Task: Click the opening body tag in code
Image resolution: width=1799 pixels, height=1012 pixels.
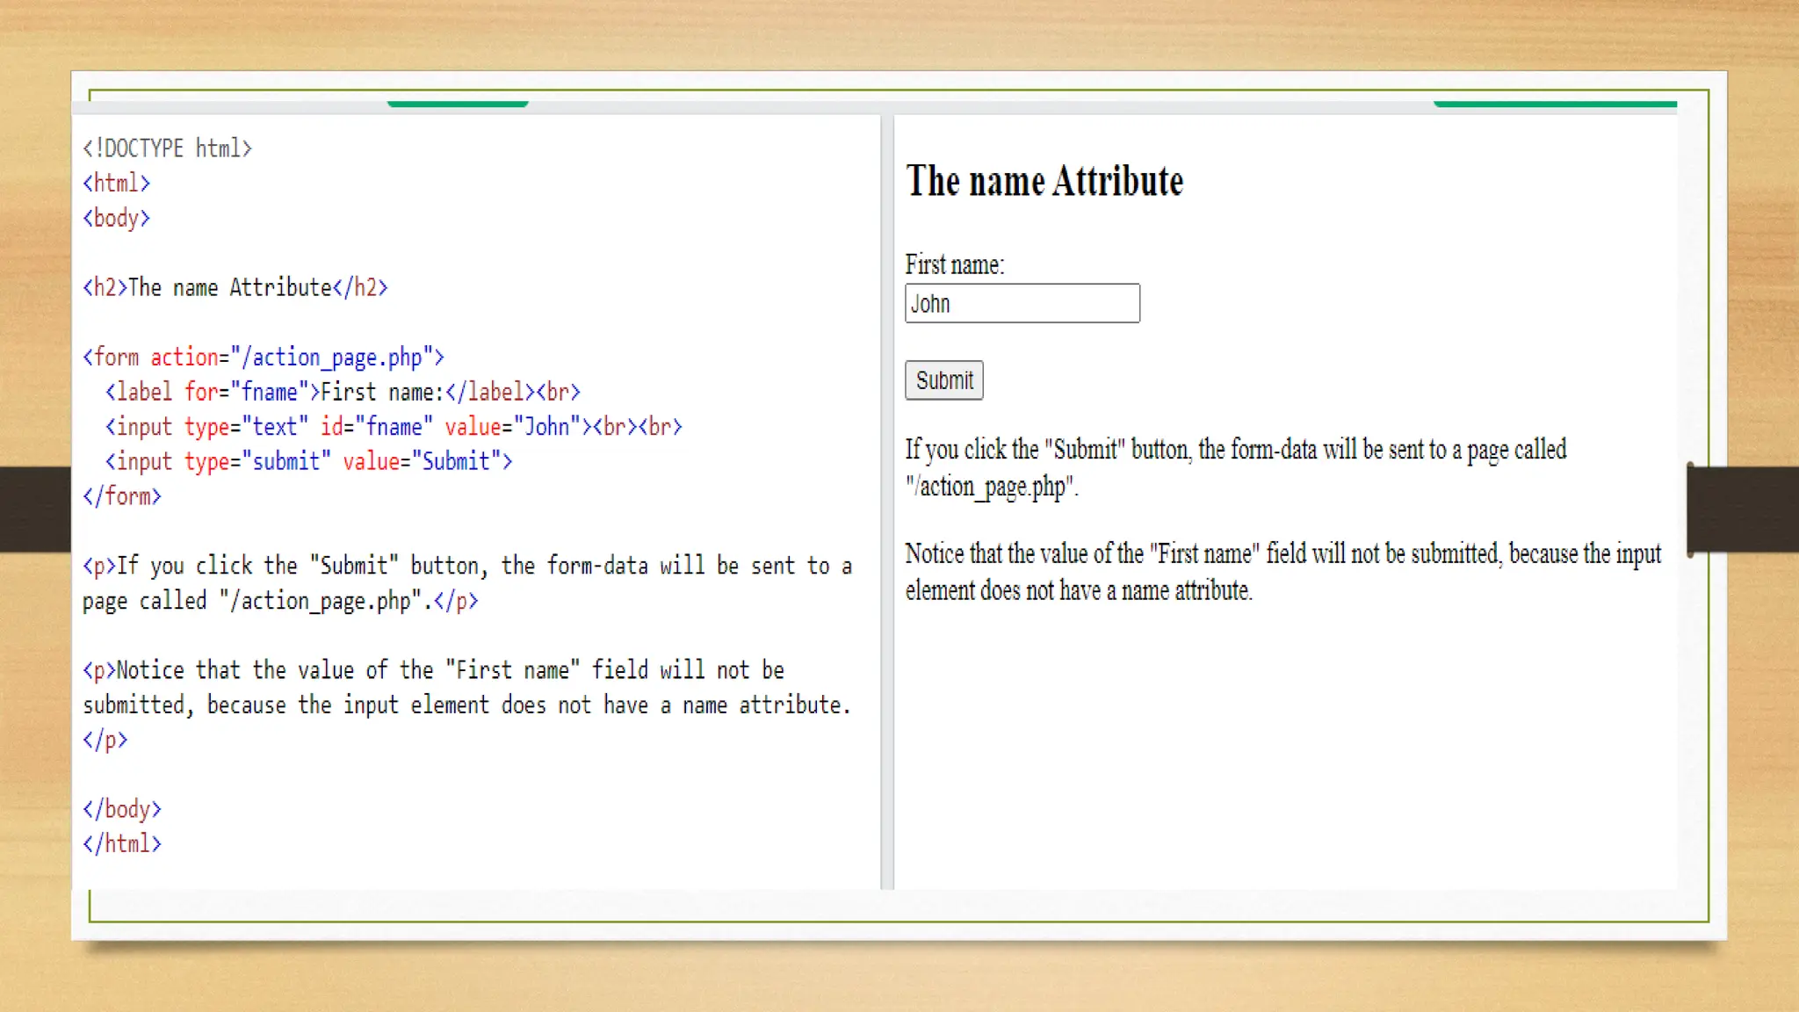Action: (116, 218)
